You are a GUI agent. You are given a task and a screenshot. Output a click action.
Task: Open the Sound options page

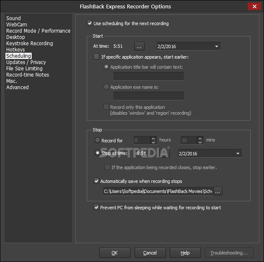tap(13, 18)
